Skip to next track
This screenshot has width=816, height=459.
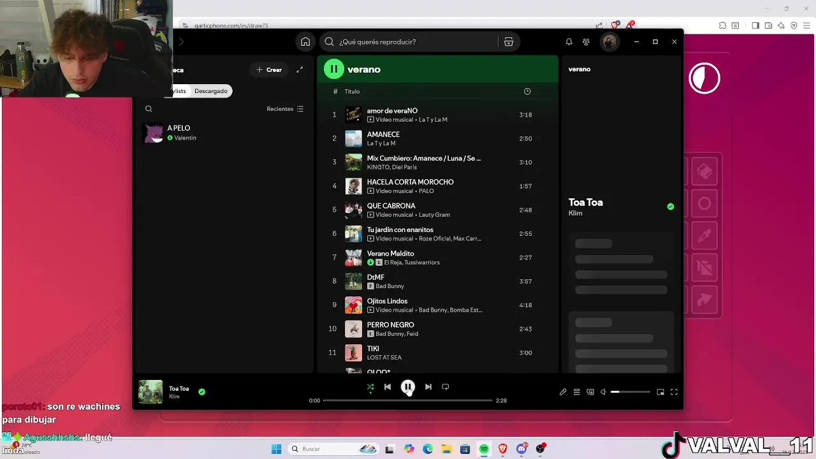pos(428,387)
